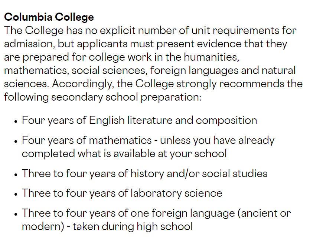Click the laboratory science list item
Viewport: 310px width, 243px height.
click(122, 193)
